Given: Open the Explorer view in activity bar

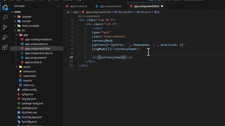Looking at the screenshot, I should pos(5,7).
